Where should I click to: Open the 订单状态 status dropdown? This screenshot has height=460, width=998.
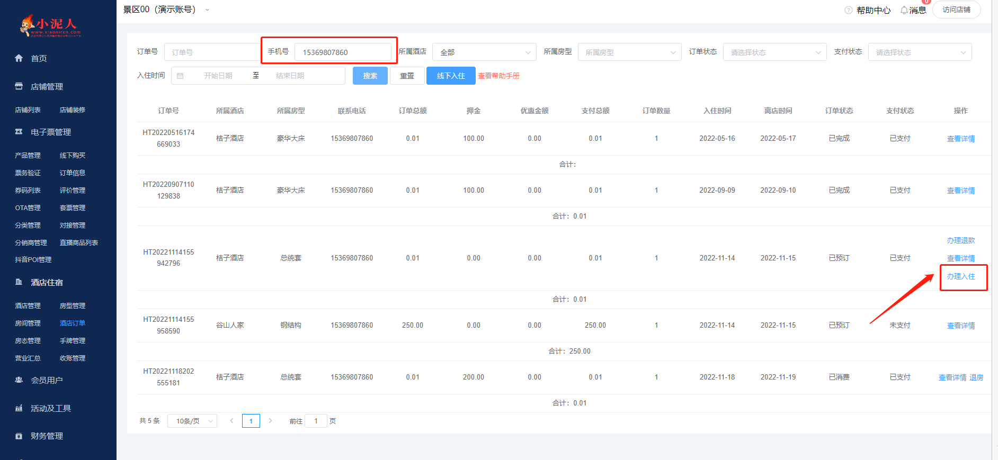(774, 52)
